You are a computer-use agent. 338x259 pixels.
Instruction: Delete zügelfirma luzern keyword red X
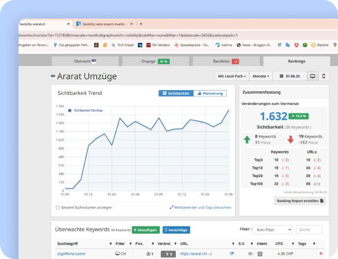click(321, 253)
